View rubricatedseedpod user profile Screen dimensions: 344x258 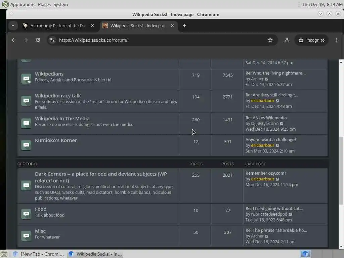(269, 214)
